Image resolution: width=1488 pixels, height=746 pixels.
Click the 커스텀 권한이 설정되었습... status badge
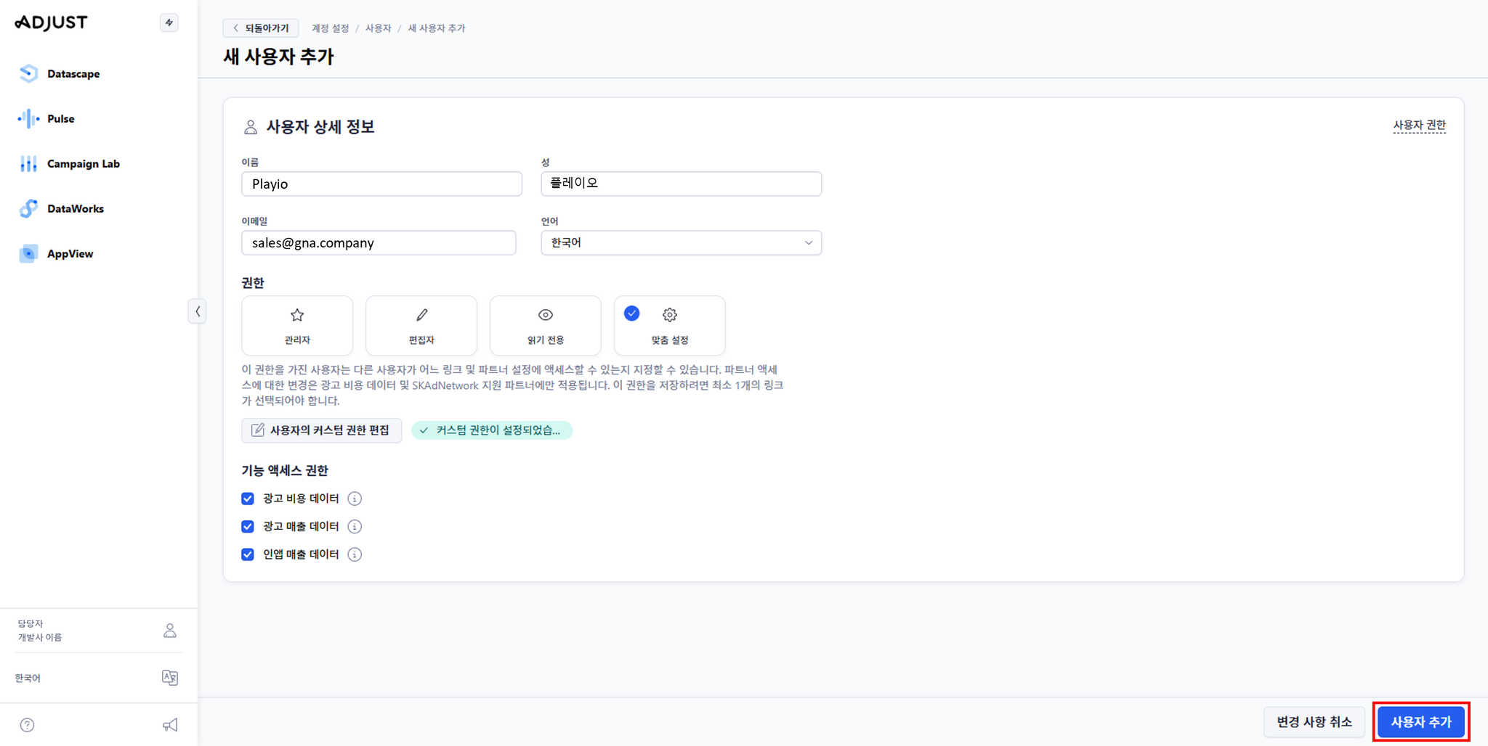point(492,430)
